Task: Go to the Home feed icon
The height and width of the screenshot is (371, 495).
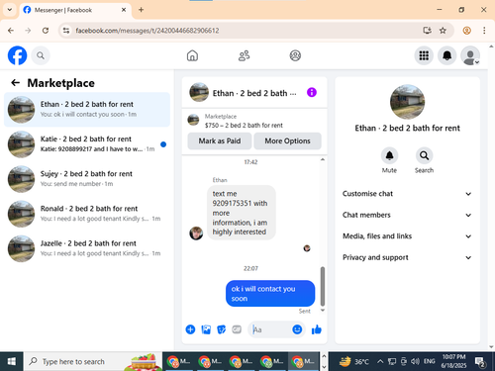Action: pos(192,55)
